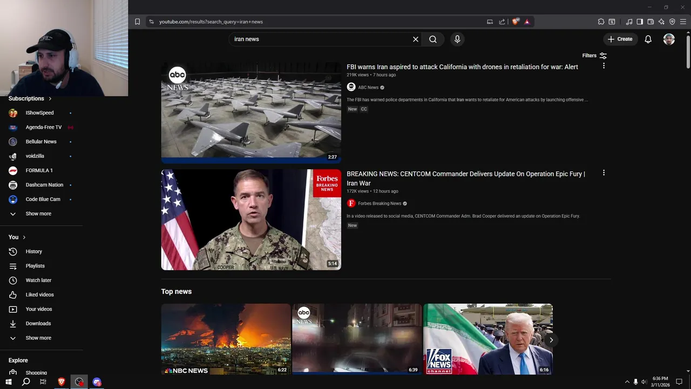
Task: Click the address bar URL
Action: [211, 22]
